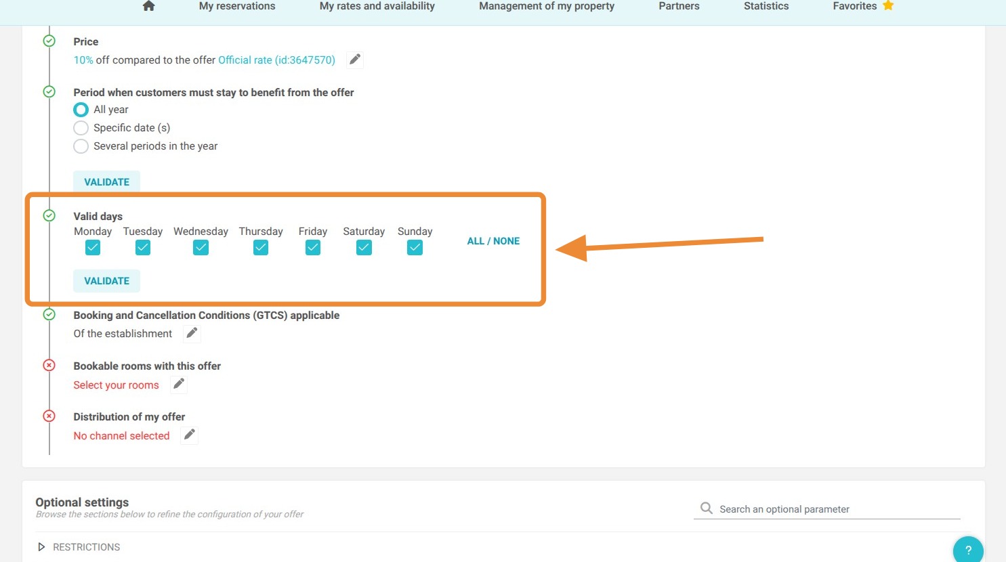Click the 10% discount value
1006x562 pixels.
83,60
